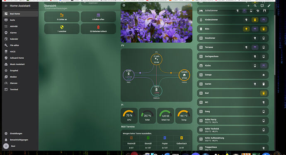The width and height of the screenshot is (286, 155).
Task: Open Benachrichtigungen notifications
Action: (x=20, y=140)
